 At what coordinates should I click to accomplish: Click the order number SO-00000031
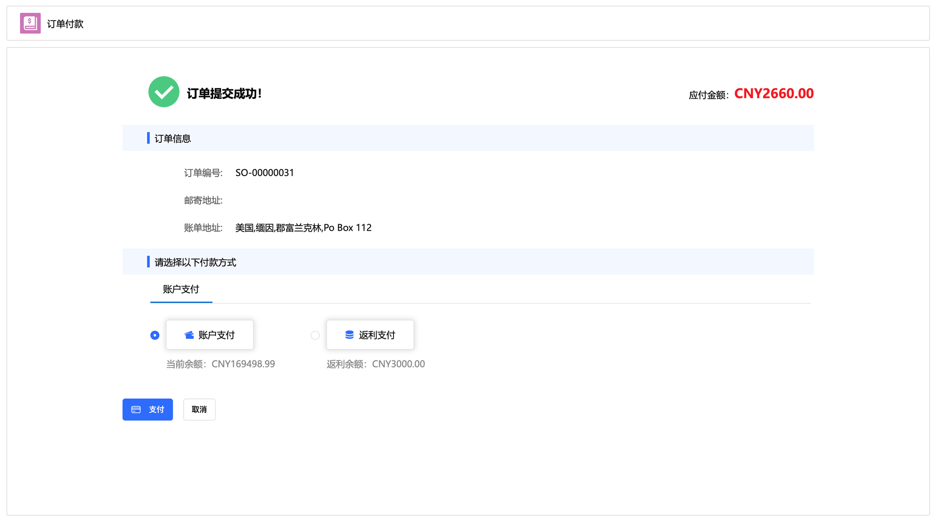click(x=265, y=173)
